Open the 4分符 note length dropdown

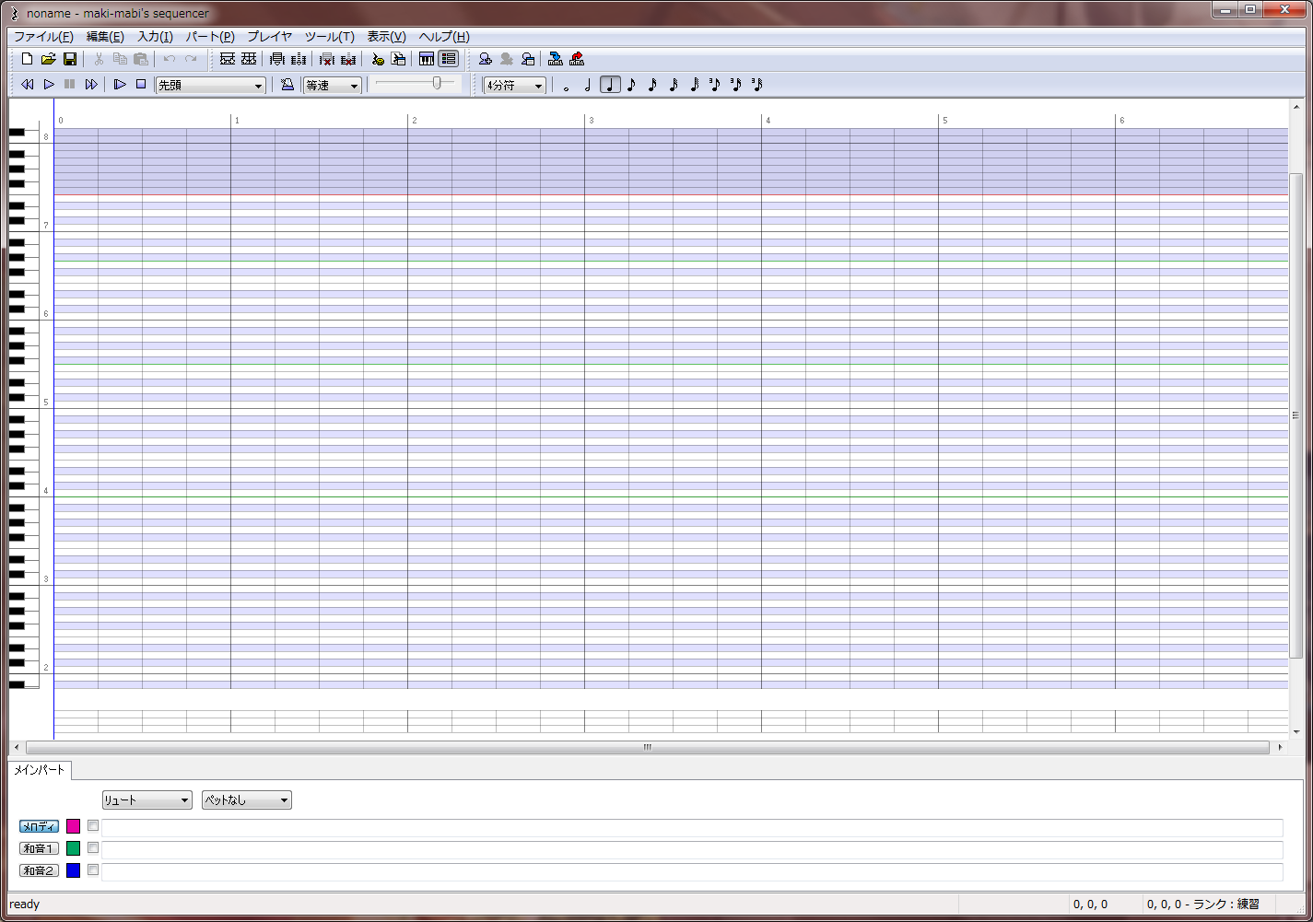pos(515,86)
